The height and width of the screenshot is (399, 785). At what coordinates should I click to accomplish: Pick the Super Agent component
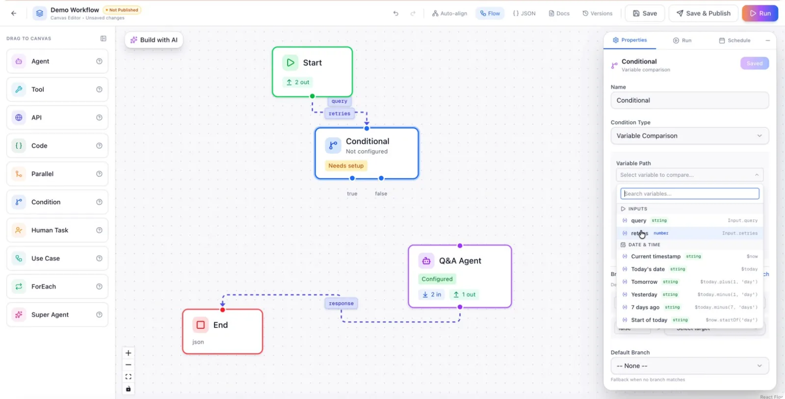tap(57, 315)
